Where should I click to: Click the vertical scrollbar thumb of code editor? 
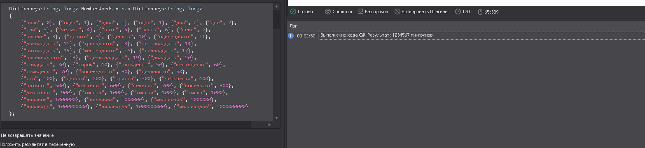277,20
